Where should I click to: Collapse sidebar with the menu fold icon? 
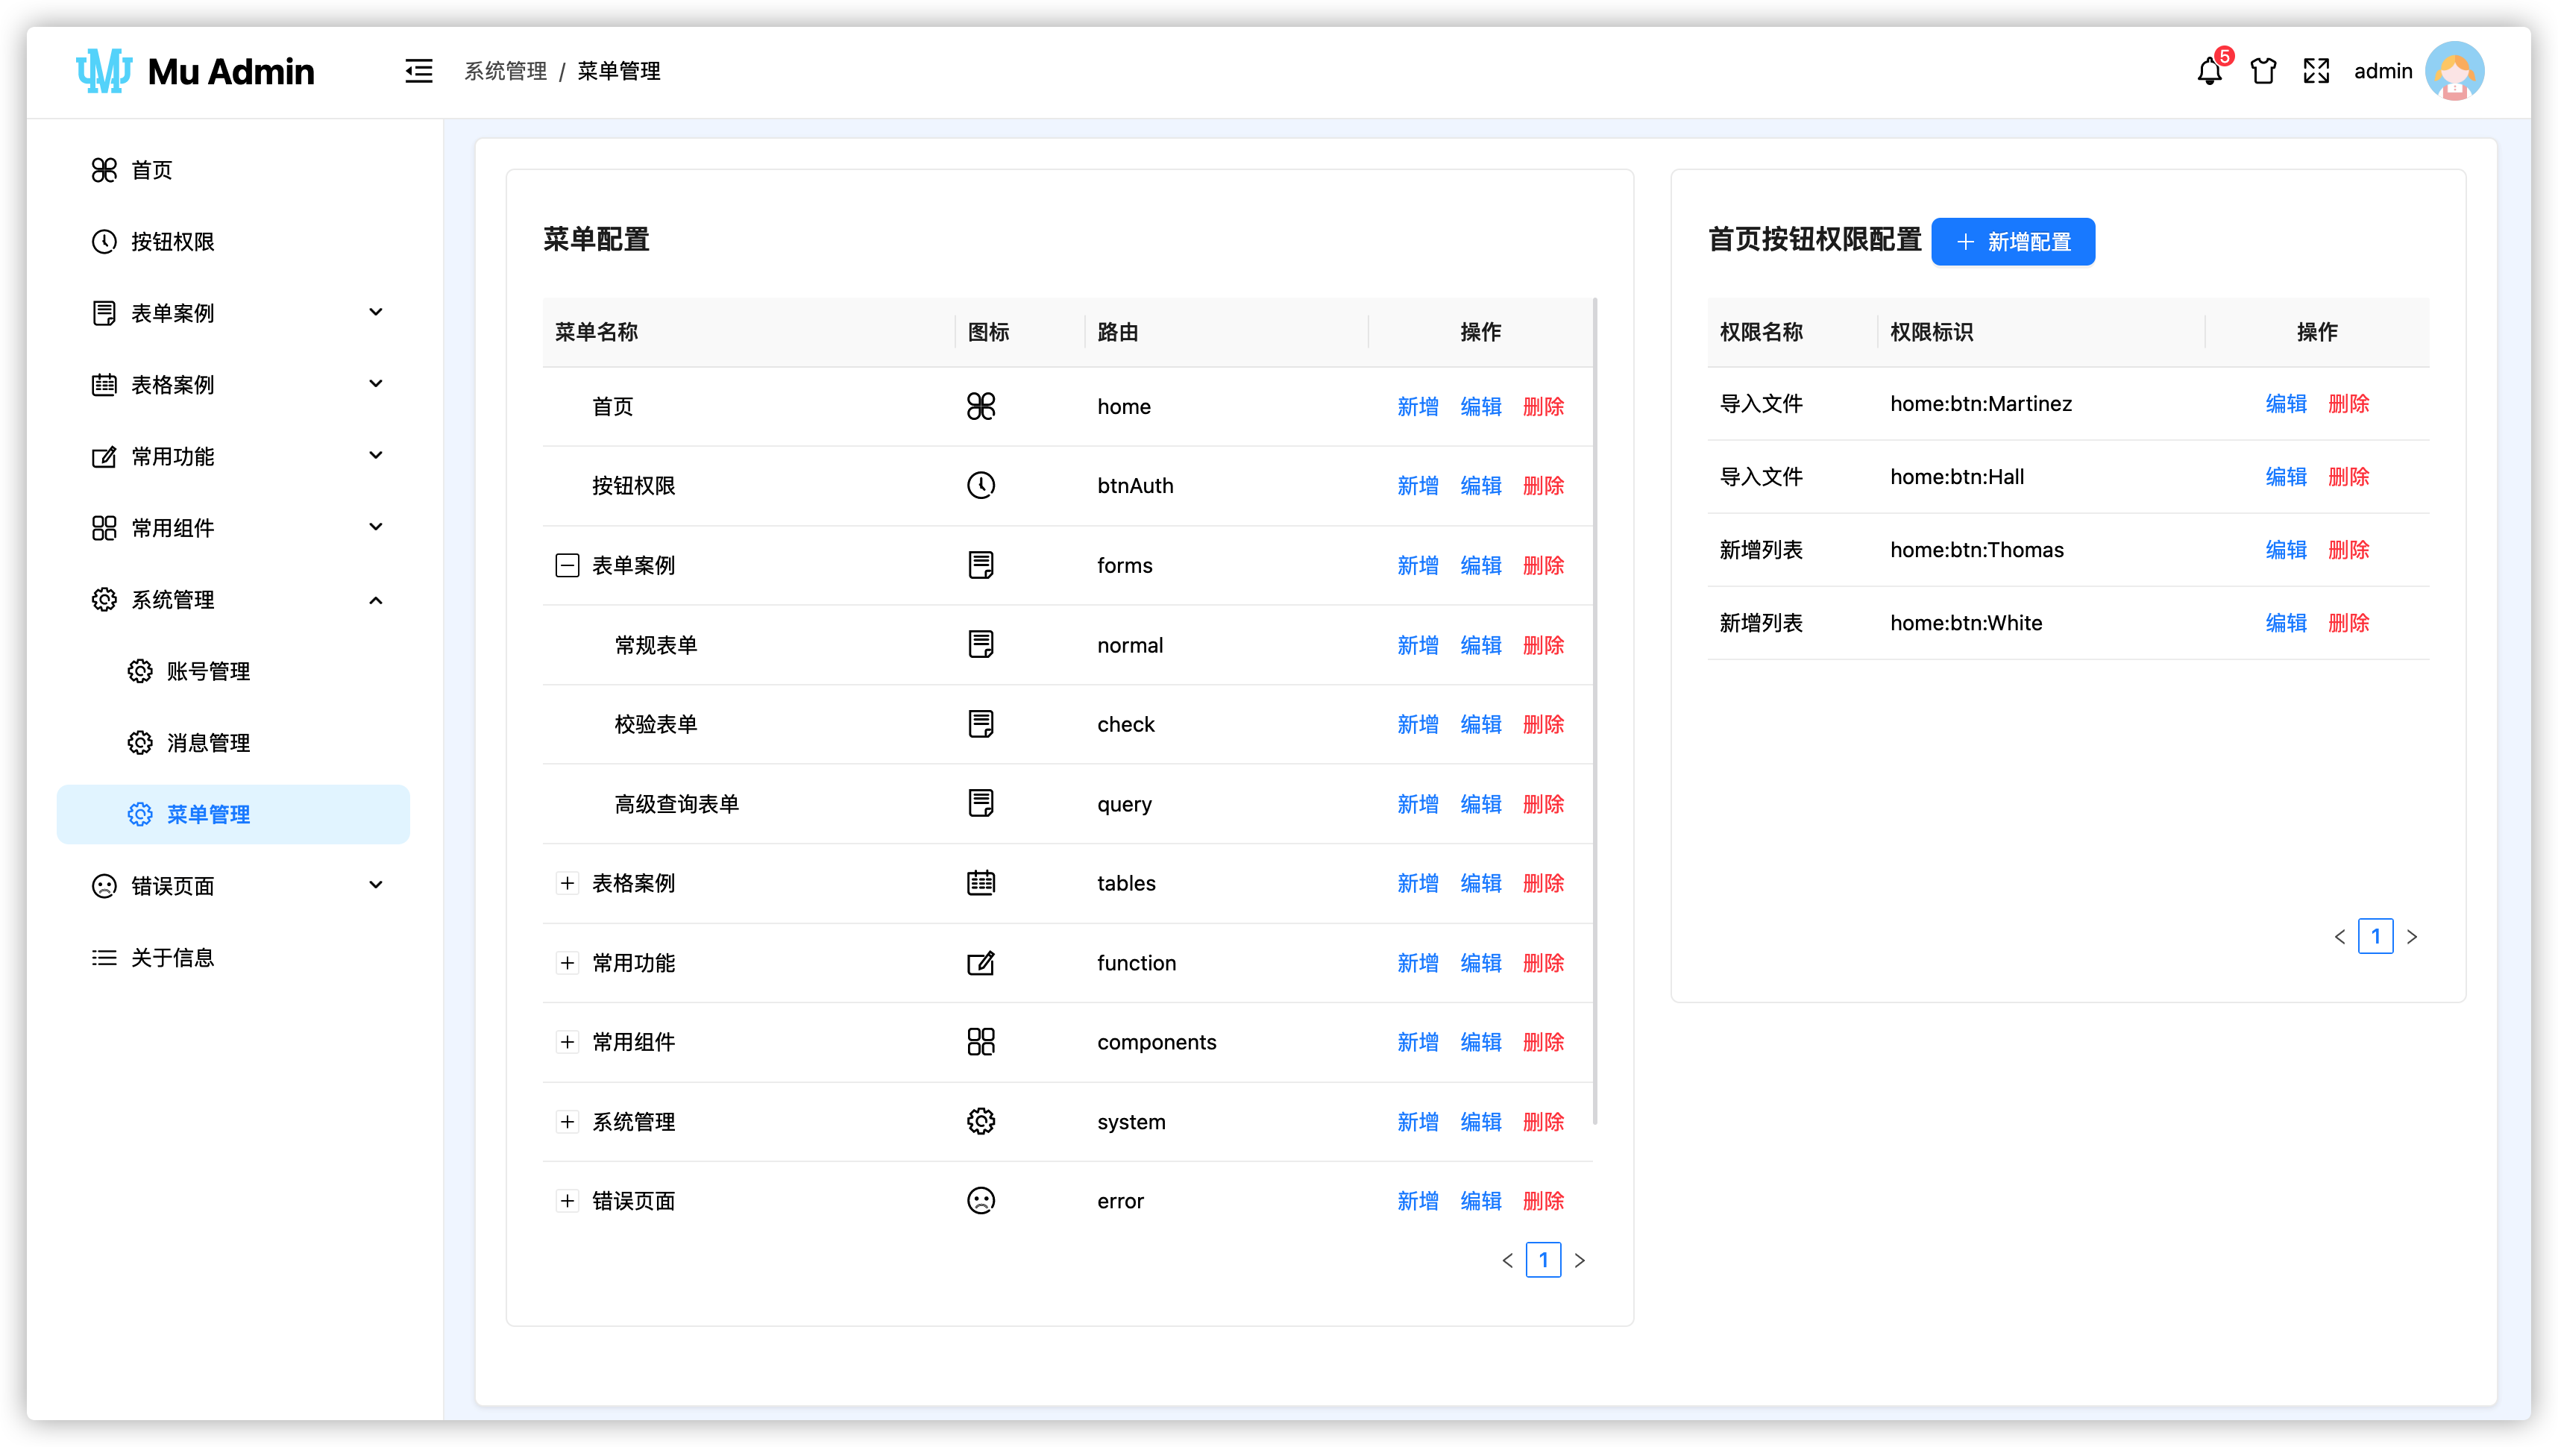tap(418, 72)
